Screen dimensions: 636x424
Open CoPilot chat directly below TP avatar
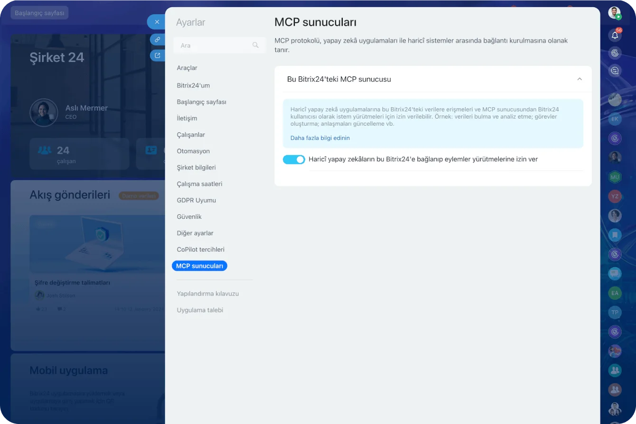(x=615, y=332)
